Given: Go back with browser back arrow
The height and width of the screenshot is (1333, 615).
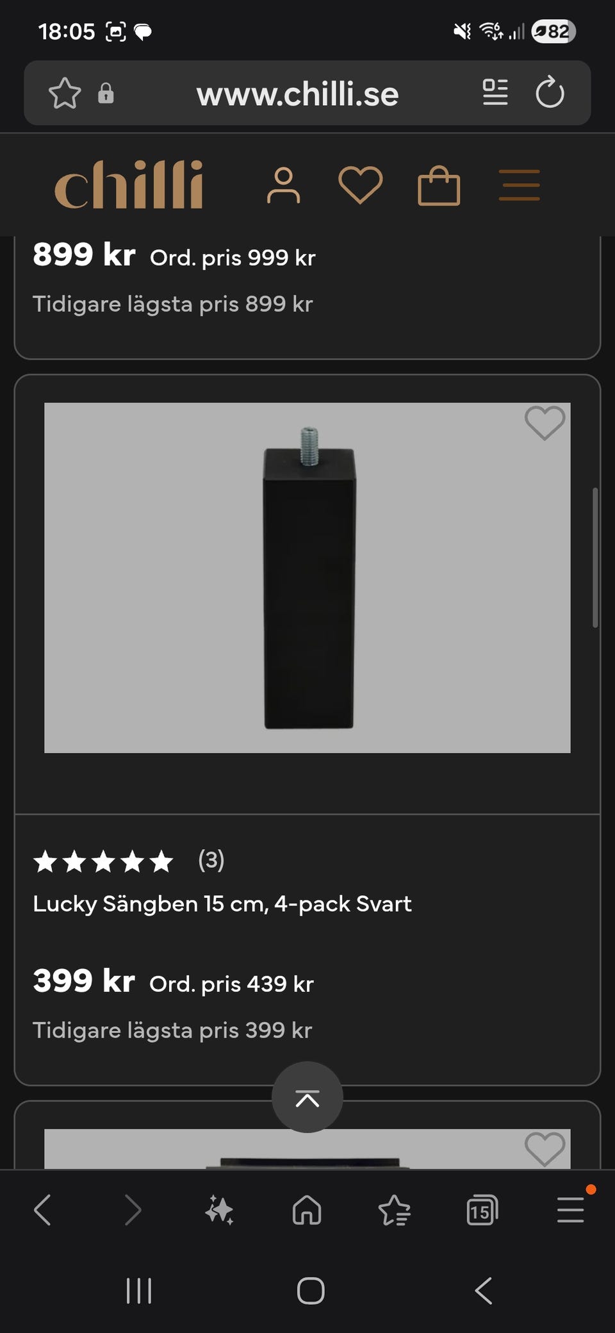Looking at the screenshot, I should [42, 1210].
